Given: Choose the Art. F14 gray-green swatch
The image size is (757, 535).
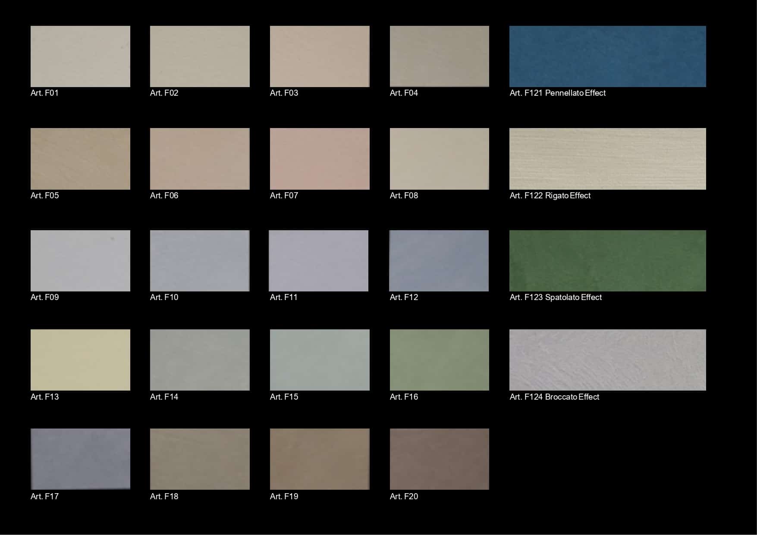Looking at the screenshot, I should (x=200, y=360).
